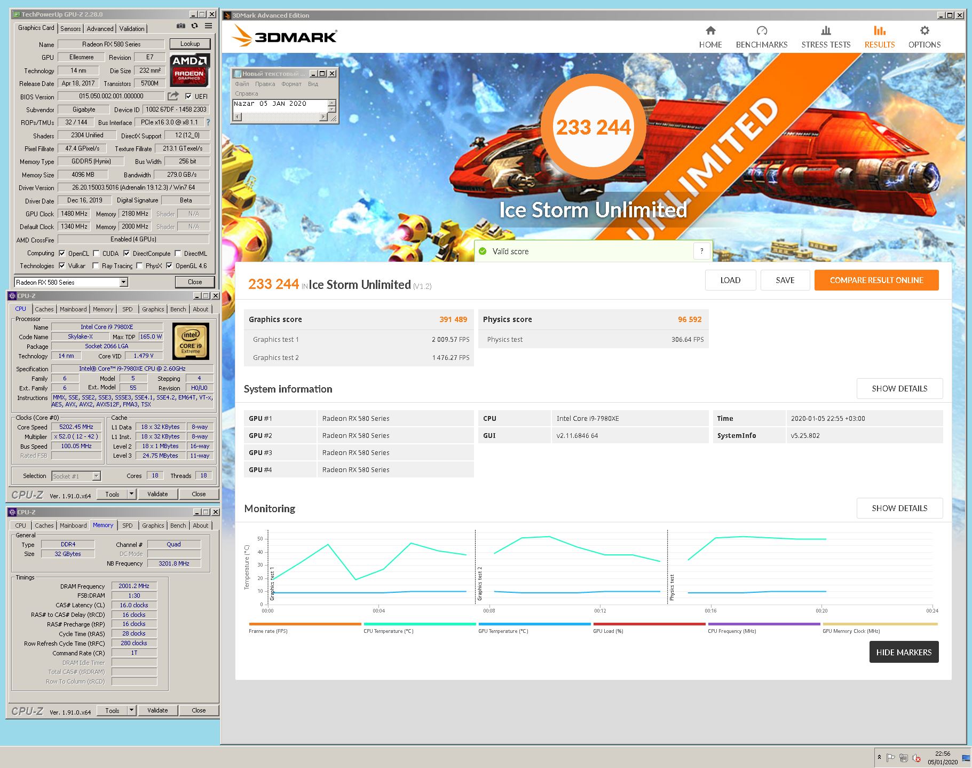Toggle the Vulkan checkbox
972x768 pixels.
pos(62,265)
